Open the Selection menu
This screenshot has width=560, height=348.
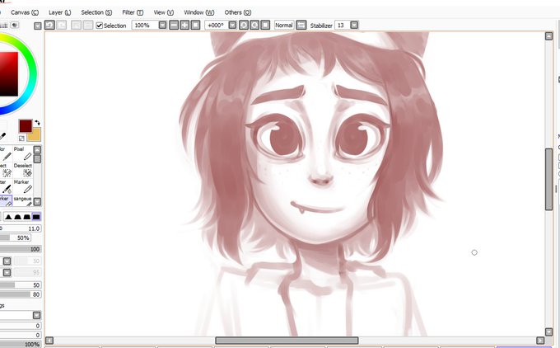tap(96, 12)
